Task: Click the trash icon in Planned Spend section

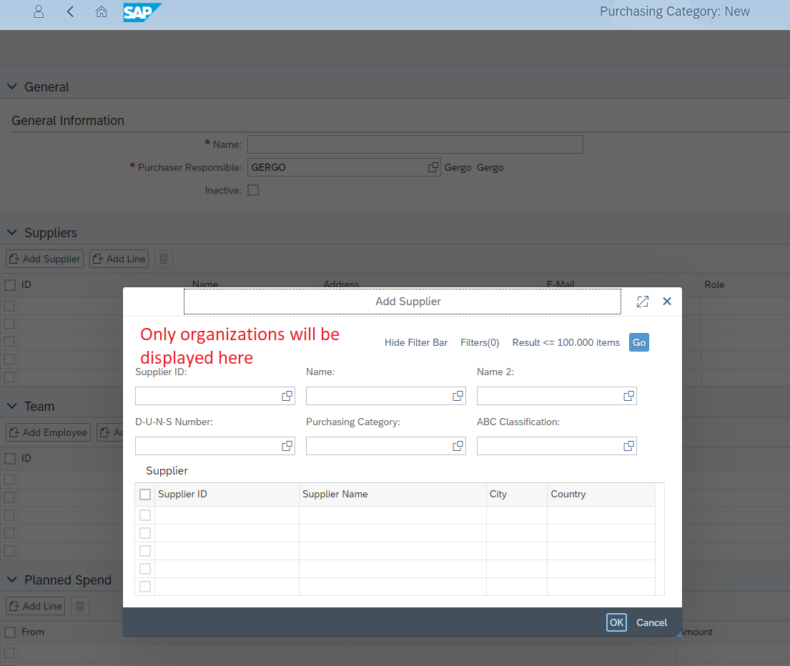Action: pos(79,606)
